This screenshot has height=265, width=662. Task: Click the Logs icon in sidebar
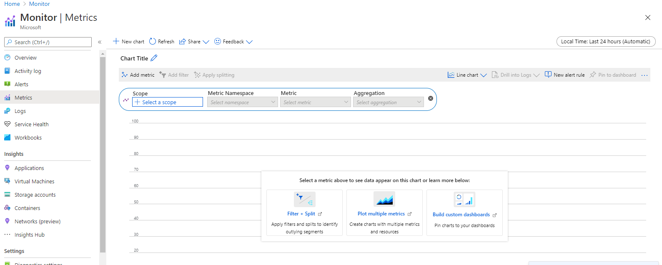click(x=7, y=111)
